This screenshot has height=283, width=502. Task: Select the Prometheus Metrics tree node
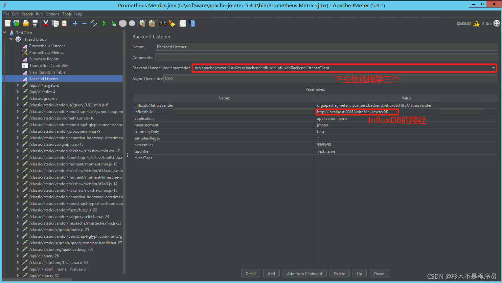coord(46,53)
